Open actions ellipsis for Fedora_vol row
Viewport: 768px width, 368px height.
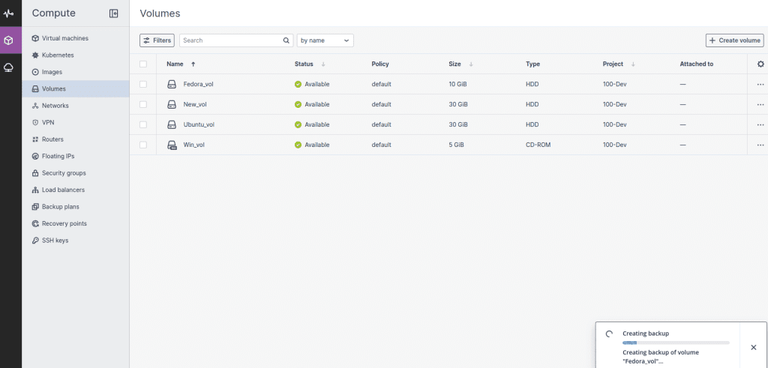point(760,84)
